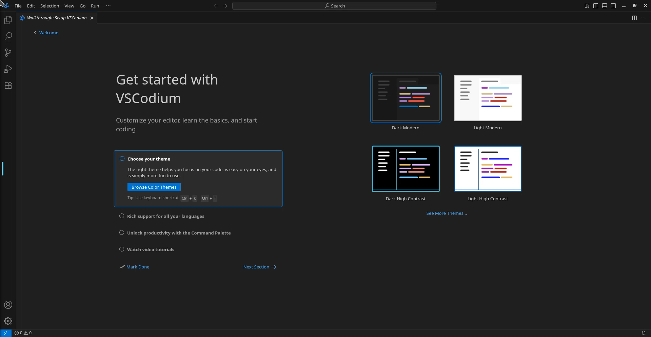Expand Unlock productivity with the Command Palette

(179, 233)
